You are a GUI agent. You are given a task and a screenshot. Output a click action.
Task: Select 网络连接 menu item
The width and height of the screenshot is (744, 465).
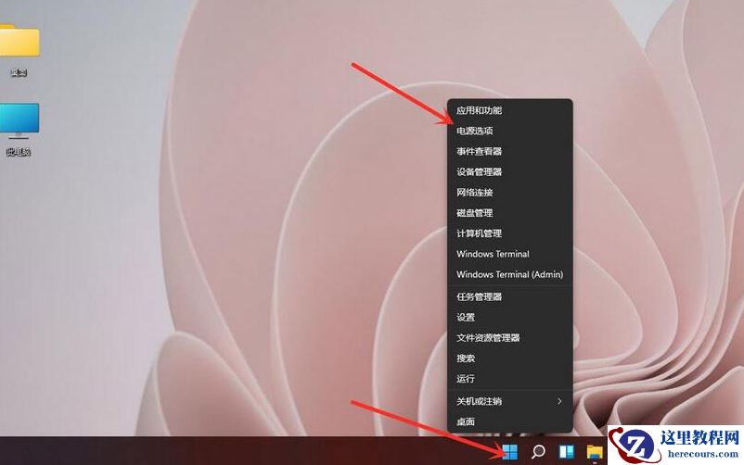510,193
